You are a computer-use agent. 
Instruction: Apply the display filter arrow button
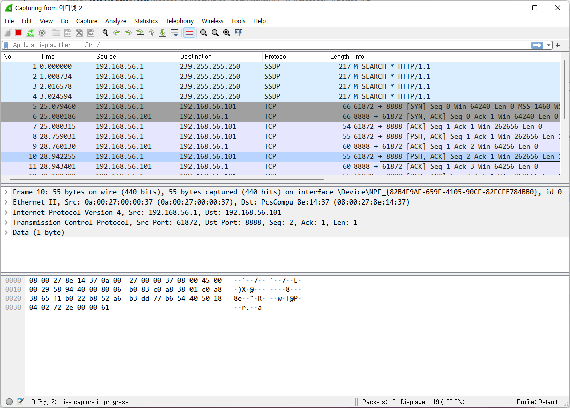click(537, 45)
